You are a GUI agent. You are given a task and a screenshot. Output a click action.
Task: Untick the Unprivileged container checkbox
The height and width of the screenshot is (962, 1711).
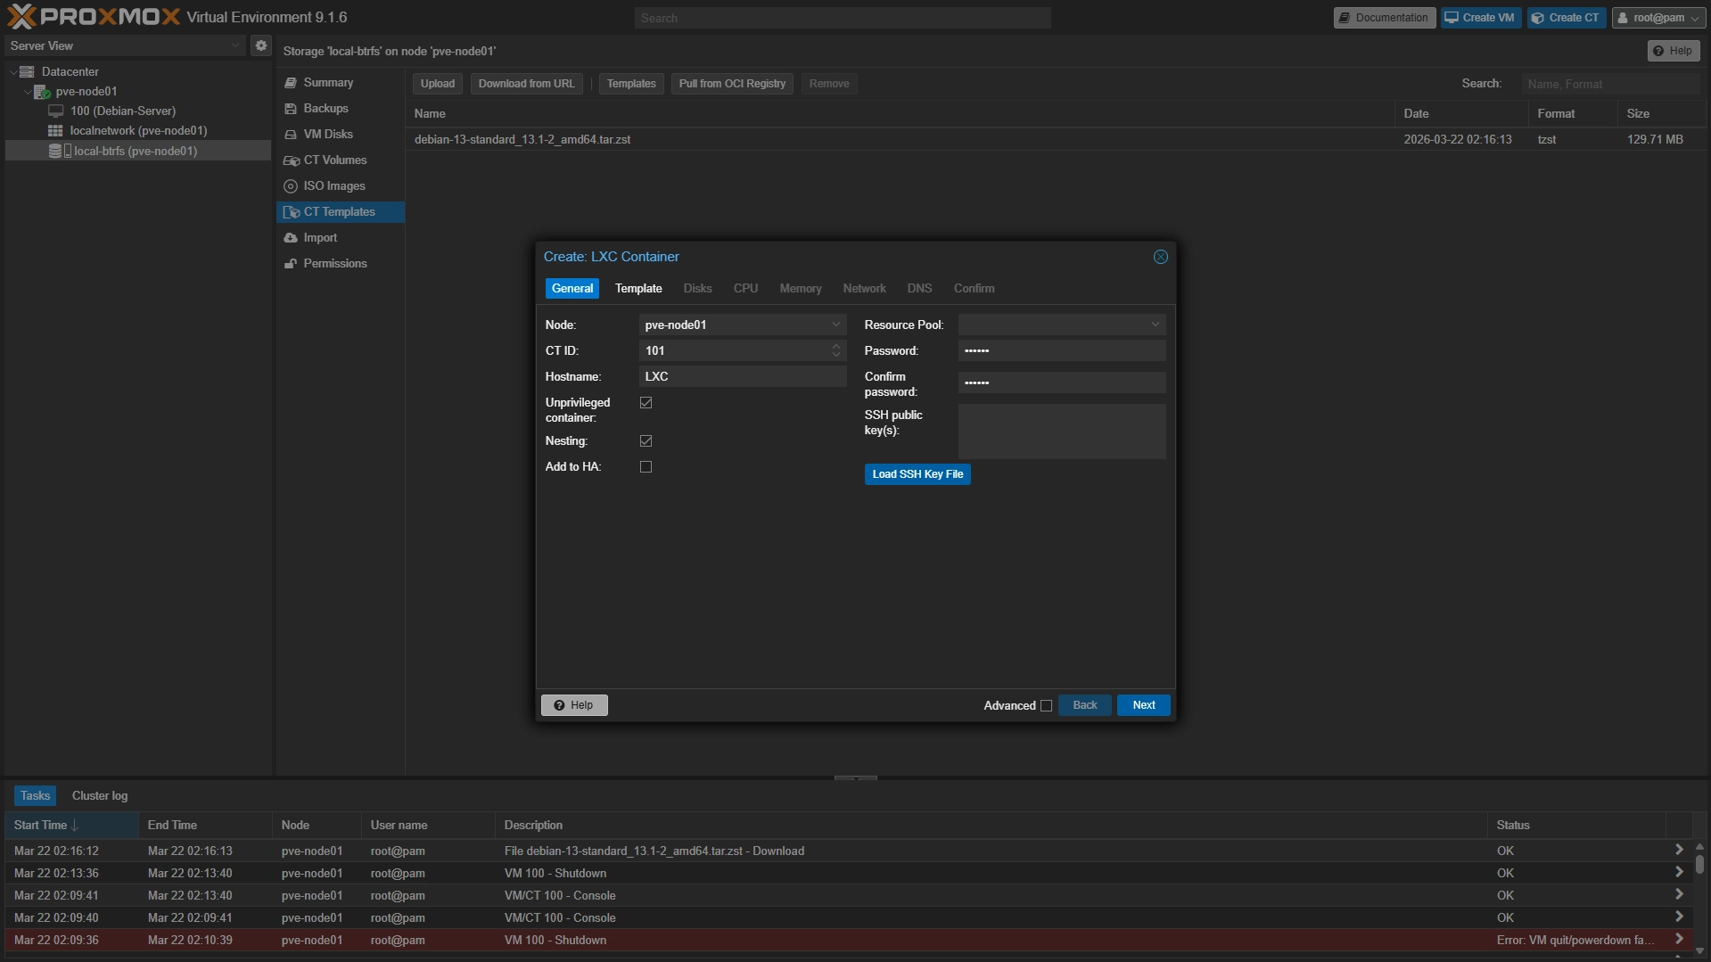[x=646, y=403]
